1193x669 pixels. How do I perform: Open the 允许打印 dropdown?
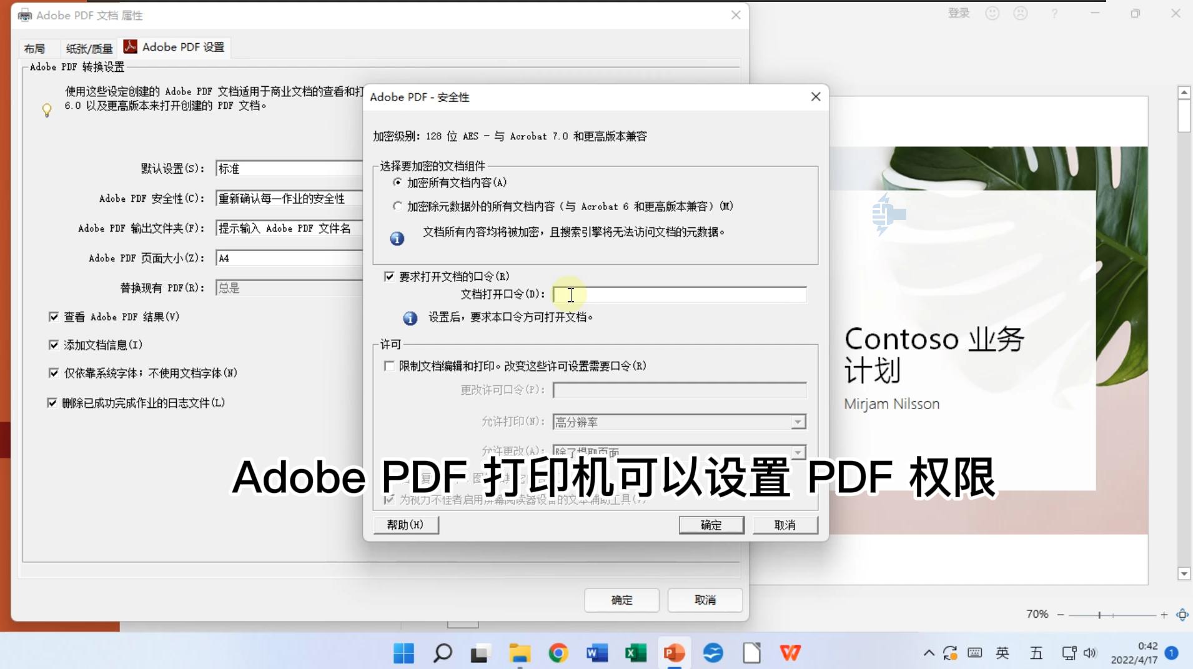(x=798, y=422)
